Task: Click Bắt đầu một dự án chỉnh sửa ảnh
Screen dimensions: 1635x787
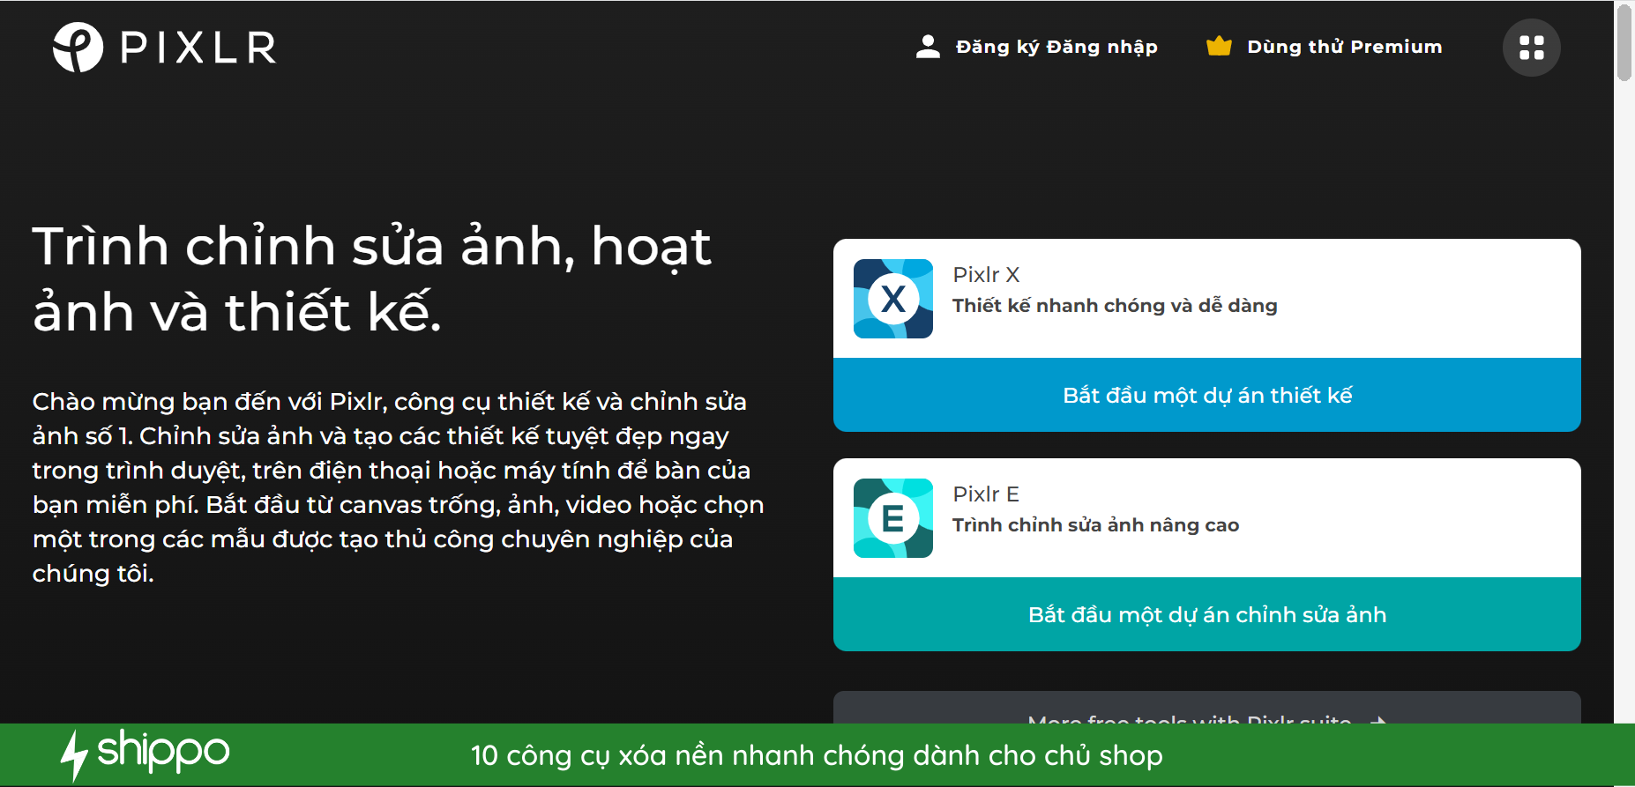Action: (1207, 614)
